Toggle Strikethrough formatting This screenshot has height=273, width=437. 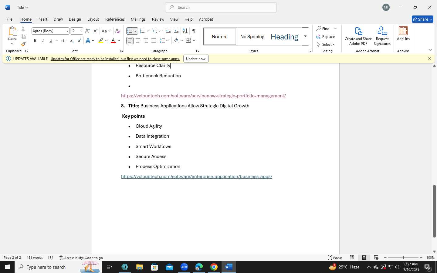[x=63, y=41]
